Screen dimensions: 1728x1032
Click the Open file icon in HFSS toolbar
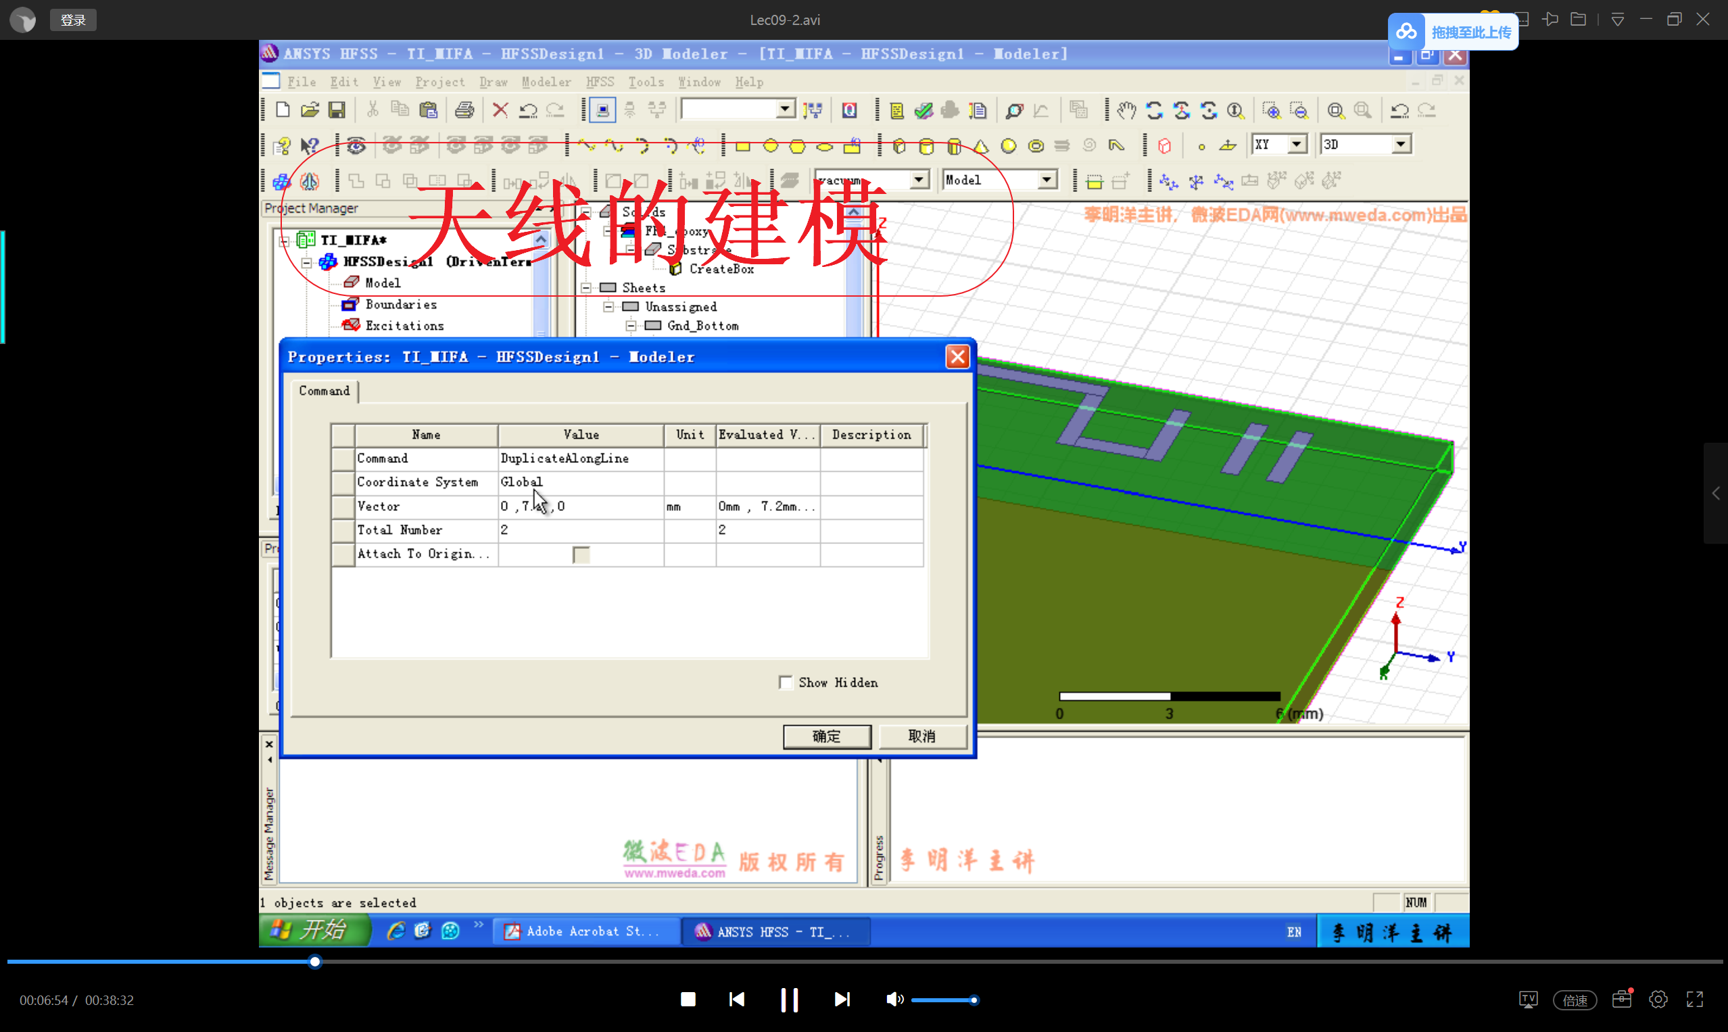tap(310, 110)
